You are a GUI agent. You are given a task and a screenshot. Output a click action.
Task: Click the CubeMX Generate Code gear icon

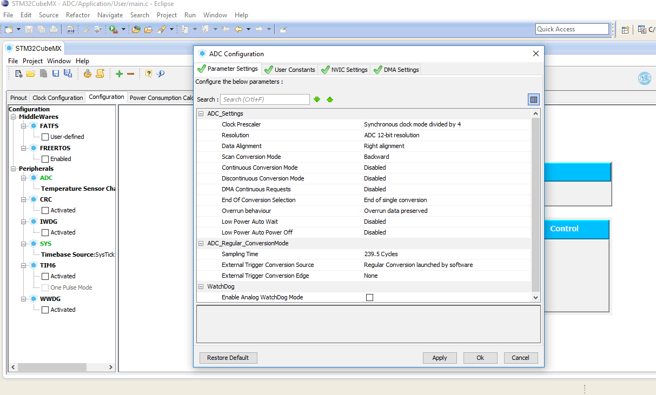(x=87, y=73)
